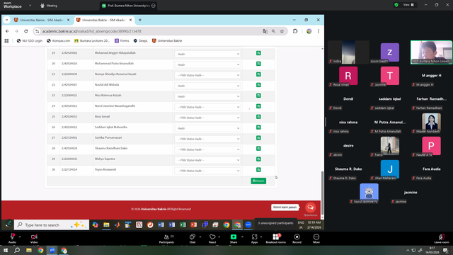The width and height of the screenshot is (453, 255).
Task: Open Universitas Bakrie bookmark
Action: pos(167,41)
